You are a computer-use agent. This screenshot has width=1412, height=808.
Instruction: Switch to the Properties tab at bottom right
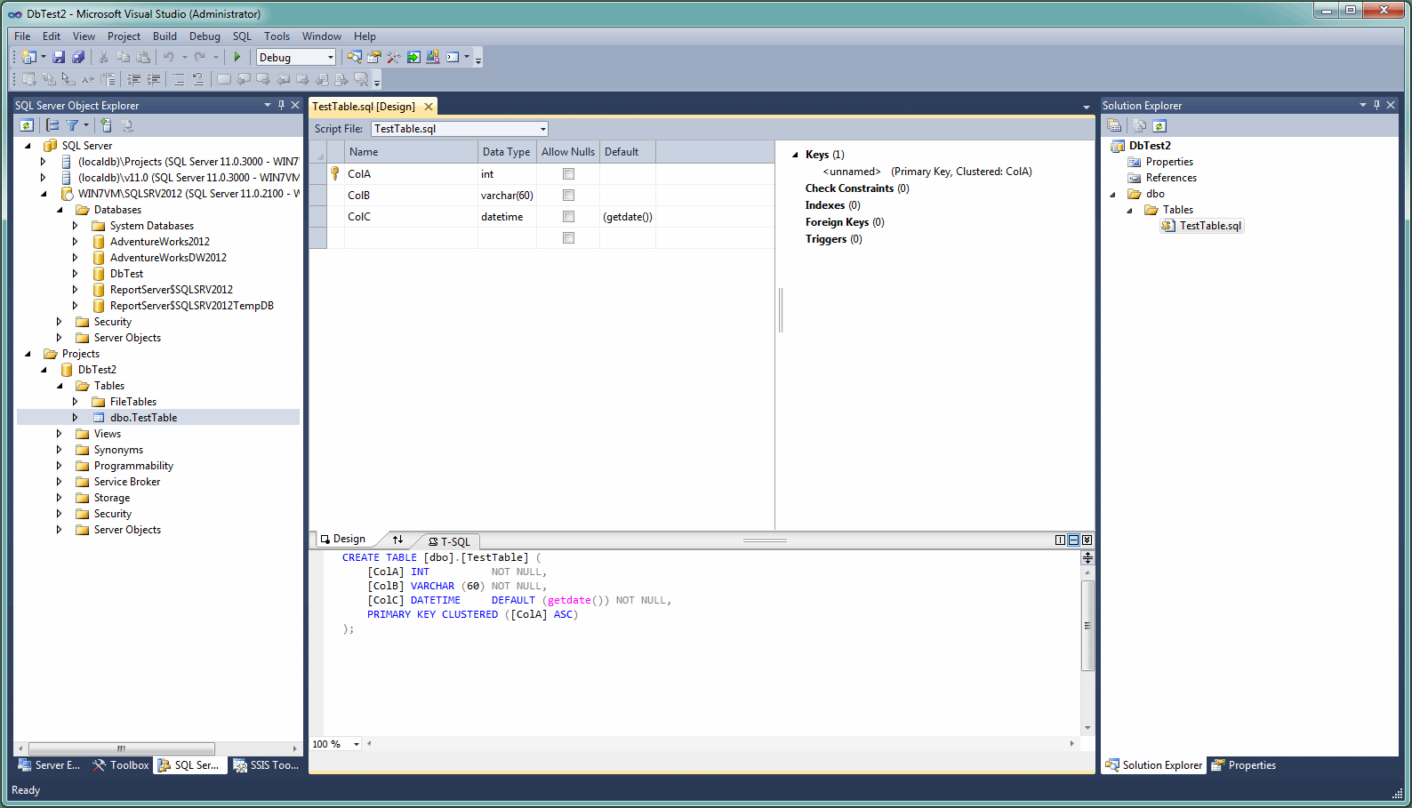coord(1244,765)
